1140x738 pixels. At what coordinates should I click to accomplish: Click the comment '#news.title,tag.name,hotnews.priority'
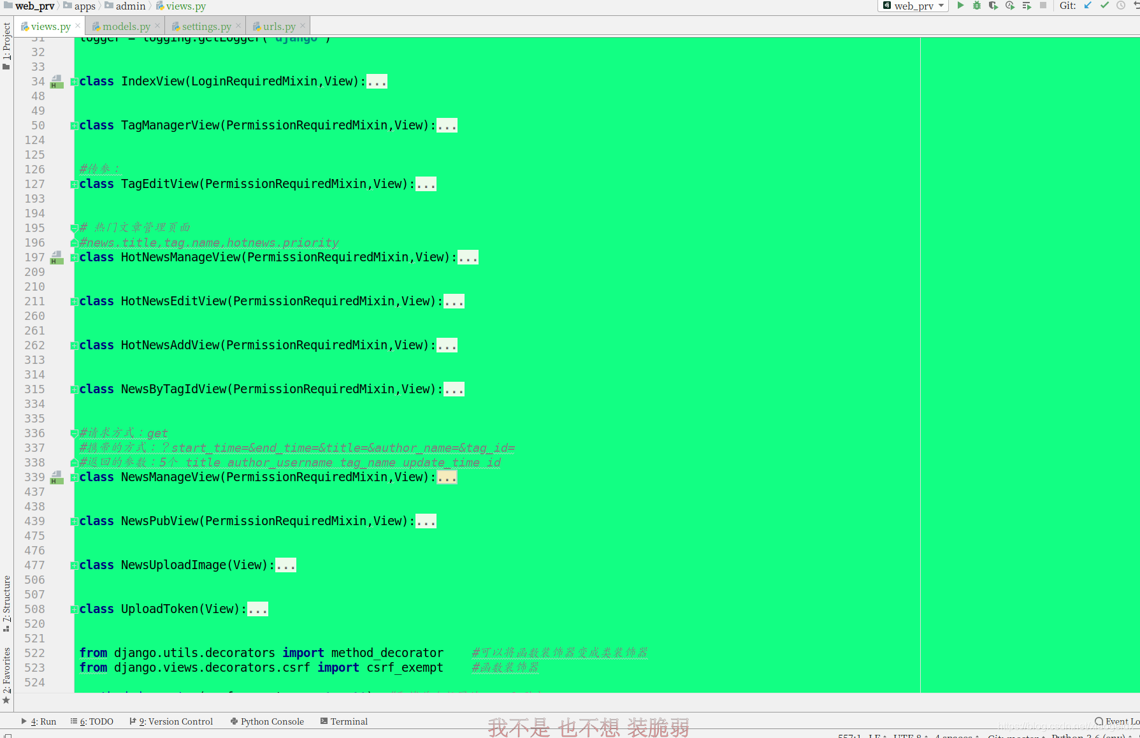[209, 243]
